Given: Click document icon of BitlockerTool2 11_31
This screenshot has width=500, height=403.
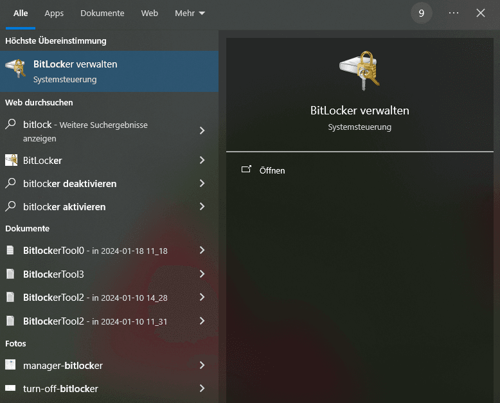Looking at the screenshot, I should pos(10,321).
